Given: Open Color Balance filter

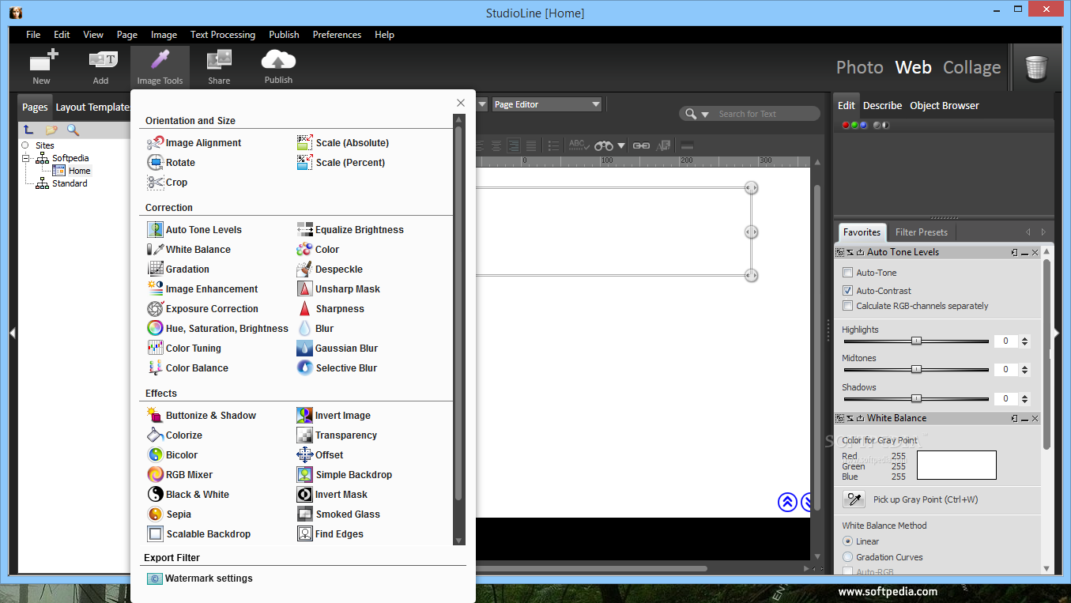Looking at the screenshot, I should (188, 368).
